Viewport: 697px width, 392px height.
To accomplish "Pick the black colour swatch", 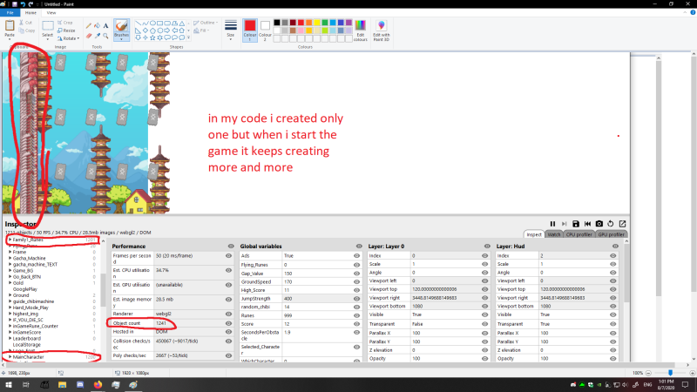I will (276, 23).
